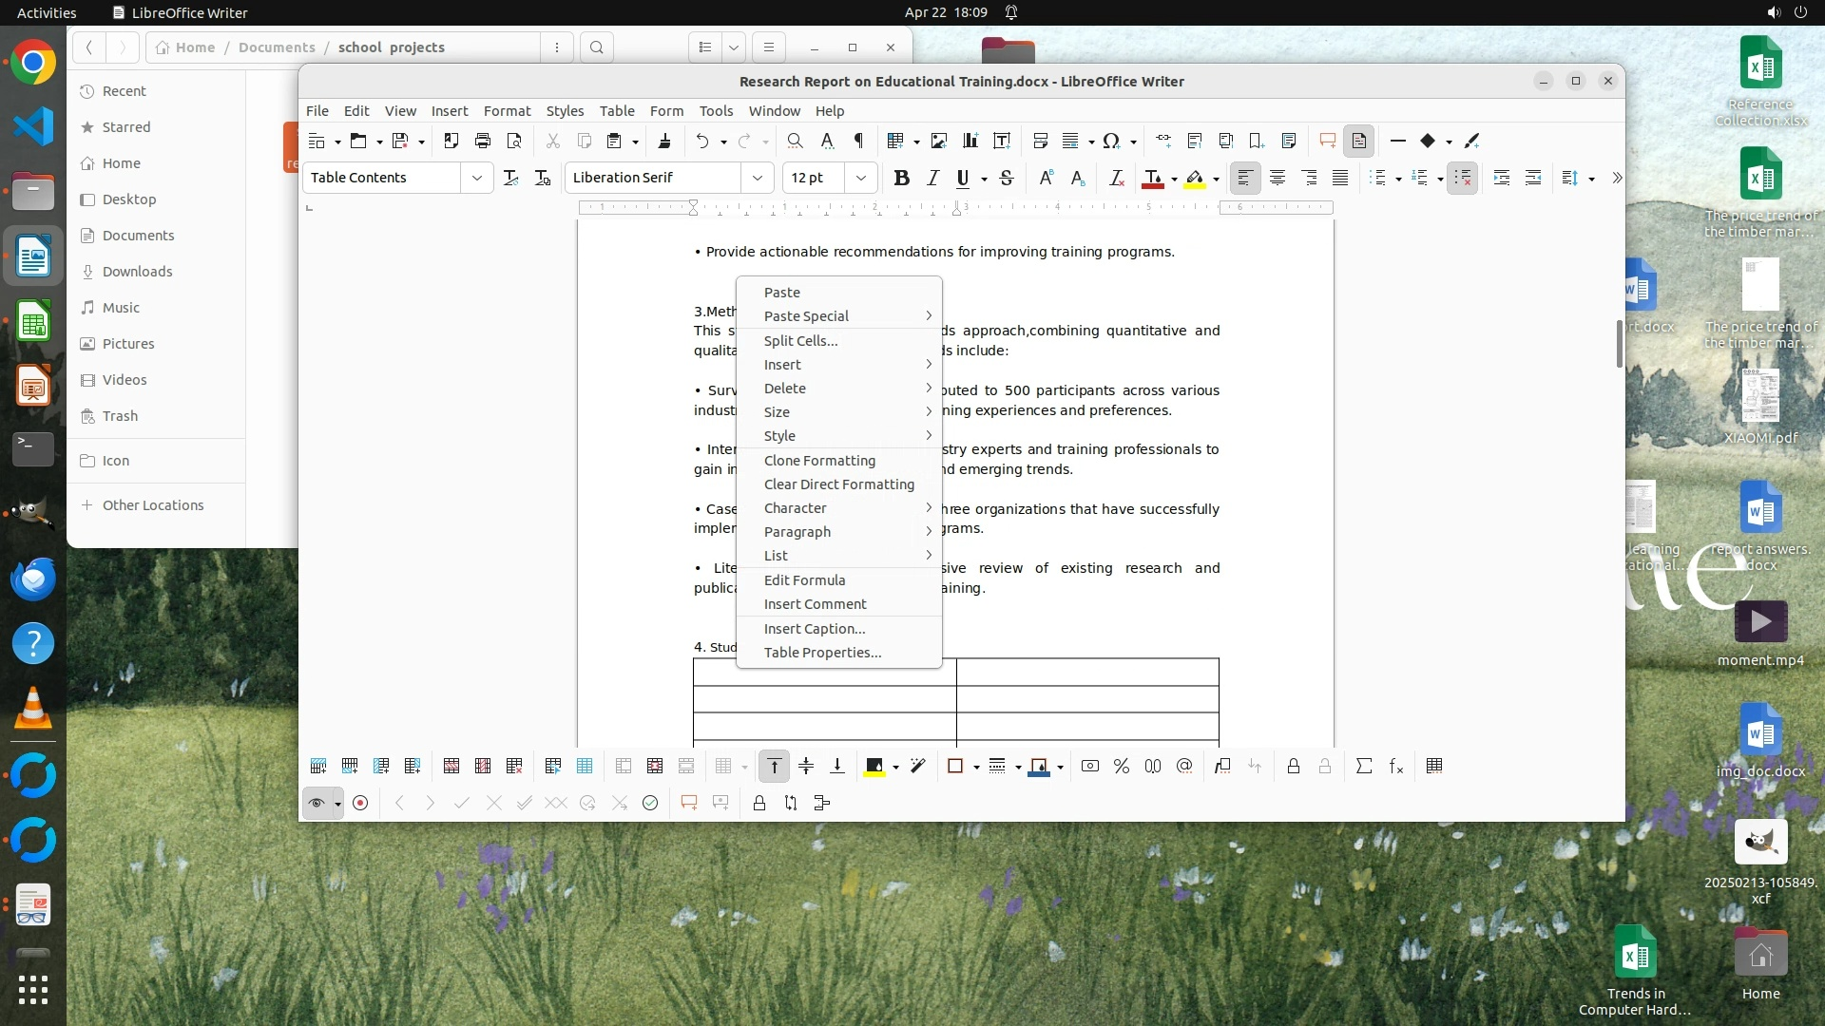Click the Sum icon in table toolbar
This screenshot has height=1026, width=1825.
[1364, 766]
